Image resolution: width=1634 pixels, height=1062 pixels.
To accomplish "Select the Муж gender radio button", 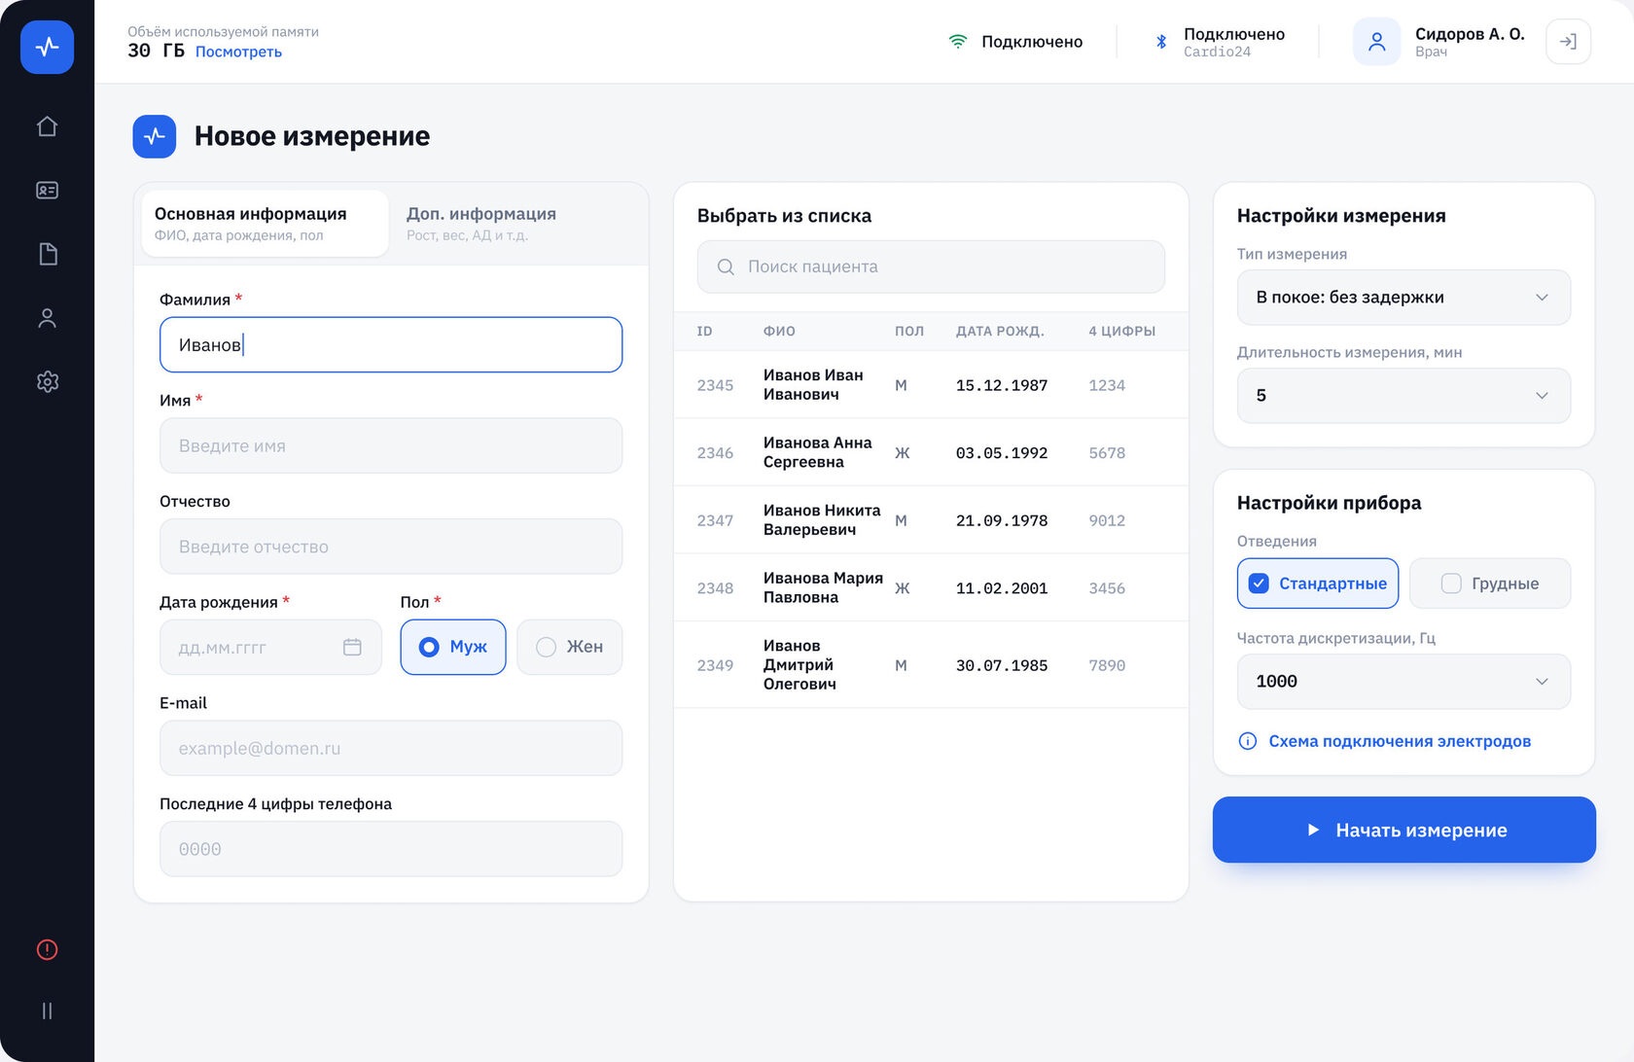I will [x=453, y=647].
